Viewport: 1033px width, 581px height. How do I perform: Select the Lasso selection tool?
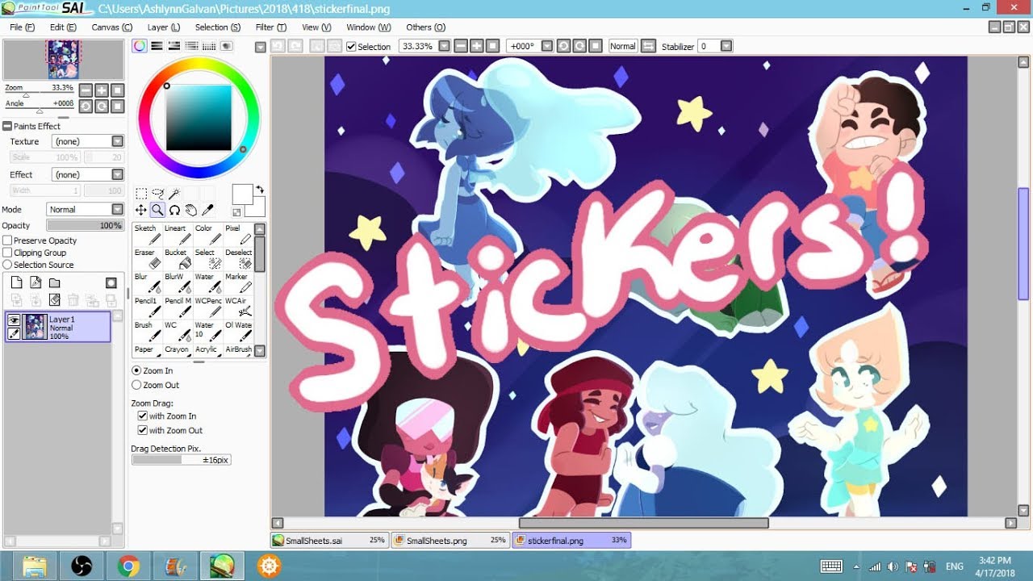coord(157,194)
